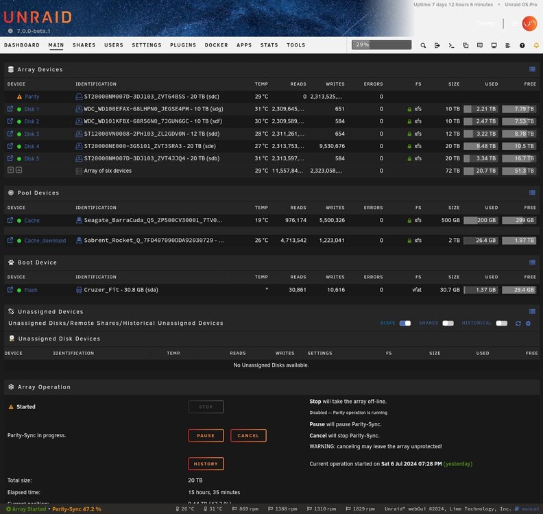The width and height of the screenshot is (543, 514).
Task: Switch to the DOCKER tab
Action: coord(216,45)
